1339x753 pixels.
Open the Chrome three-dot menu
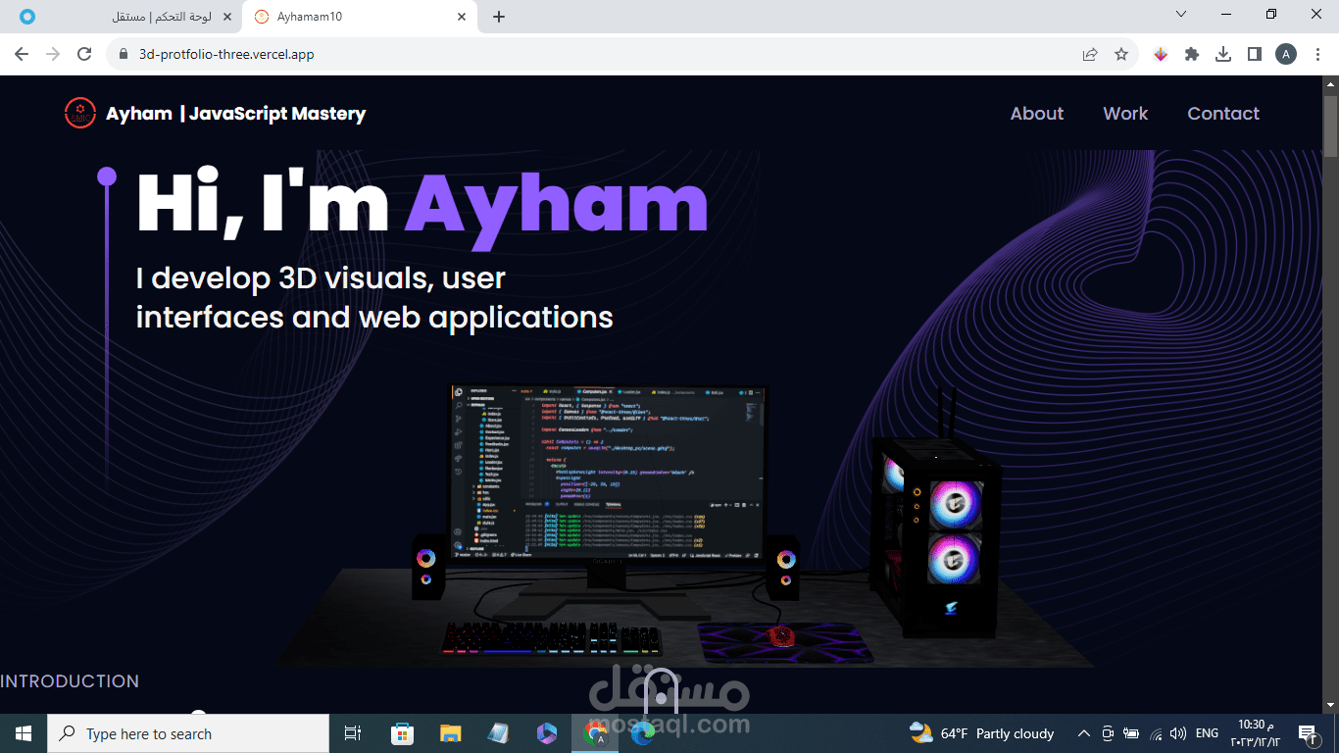point(1316,55)
